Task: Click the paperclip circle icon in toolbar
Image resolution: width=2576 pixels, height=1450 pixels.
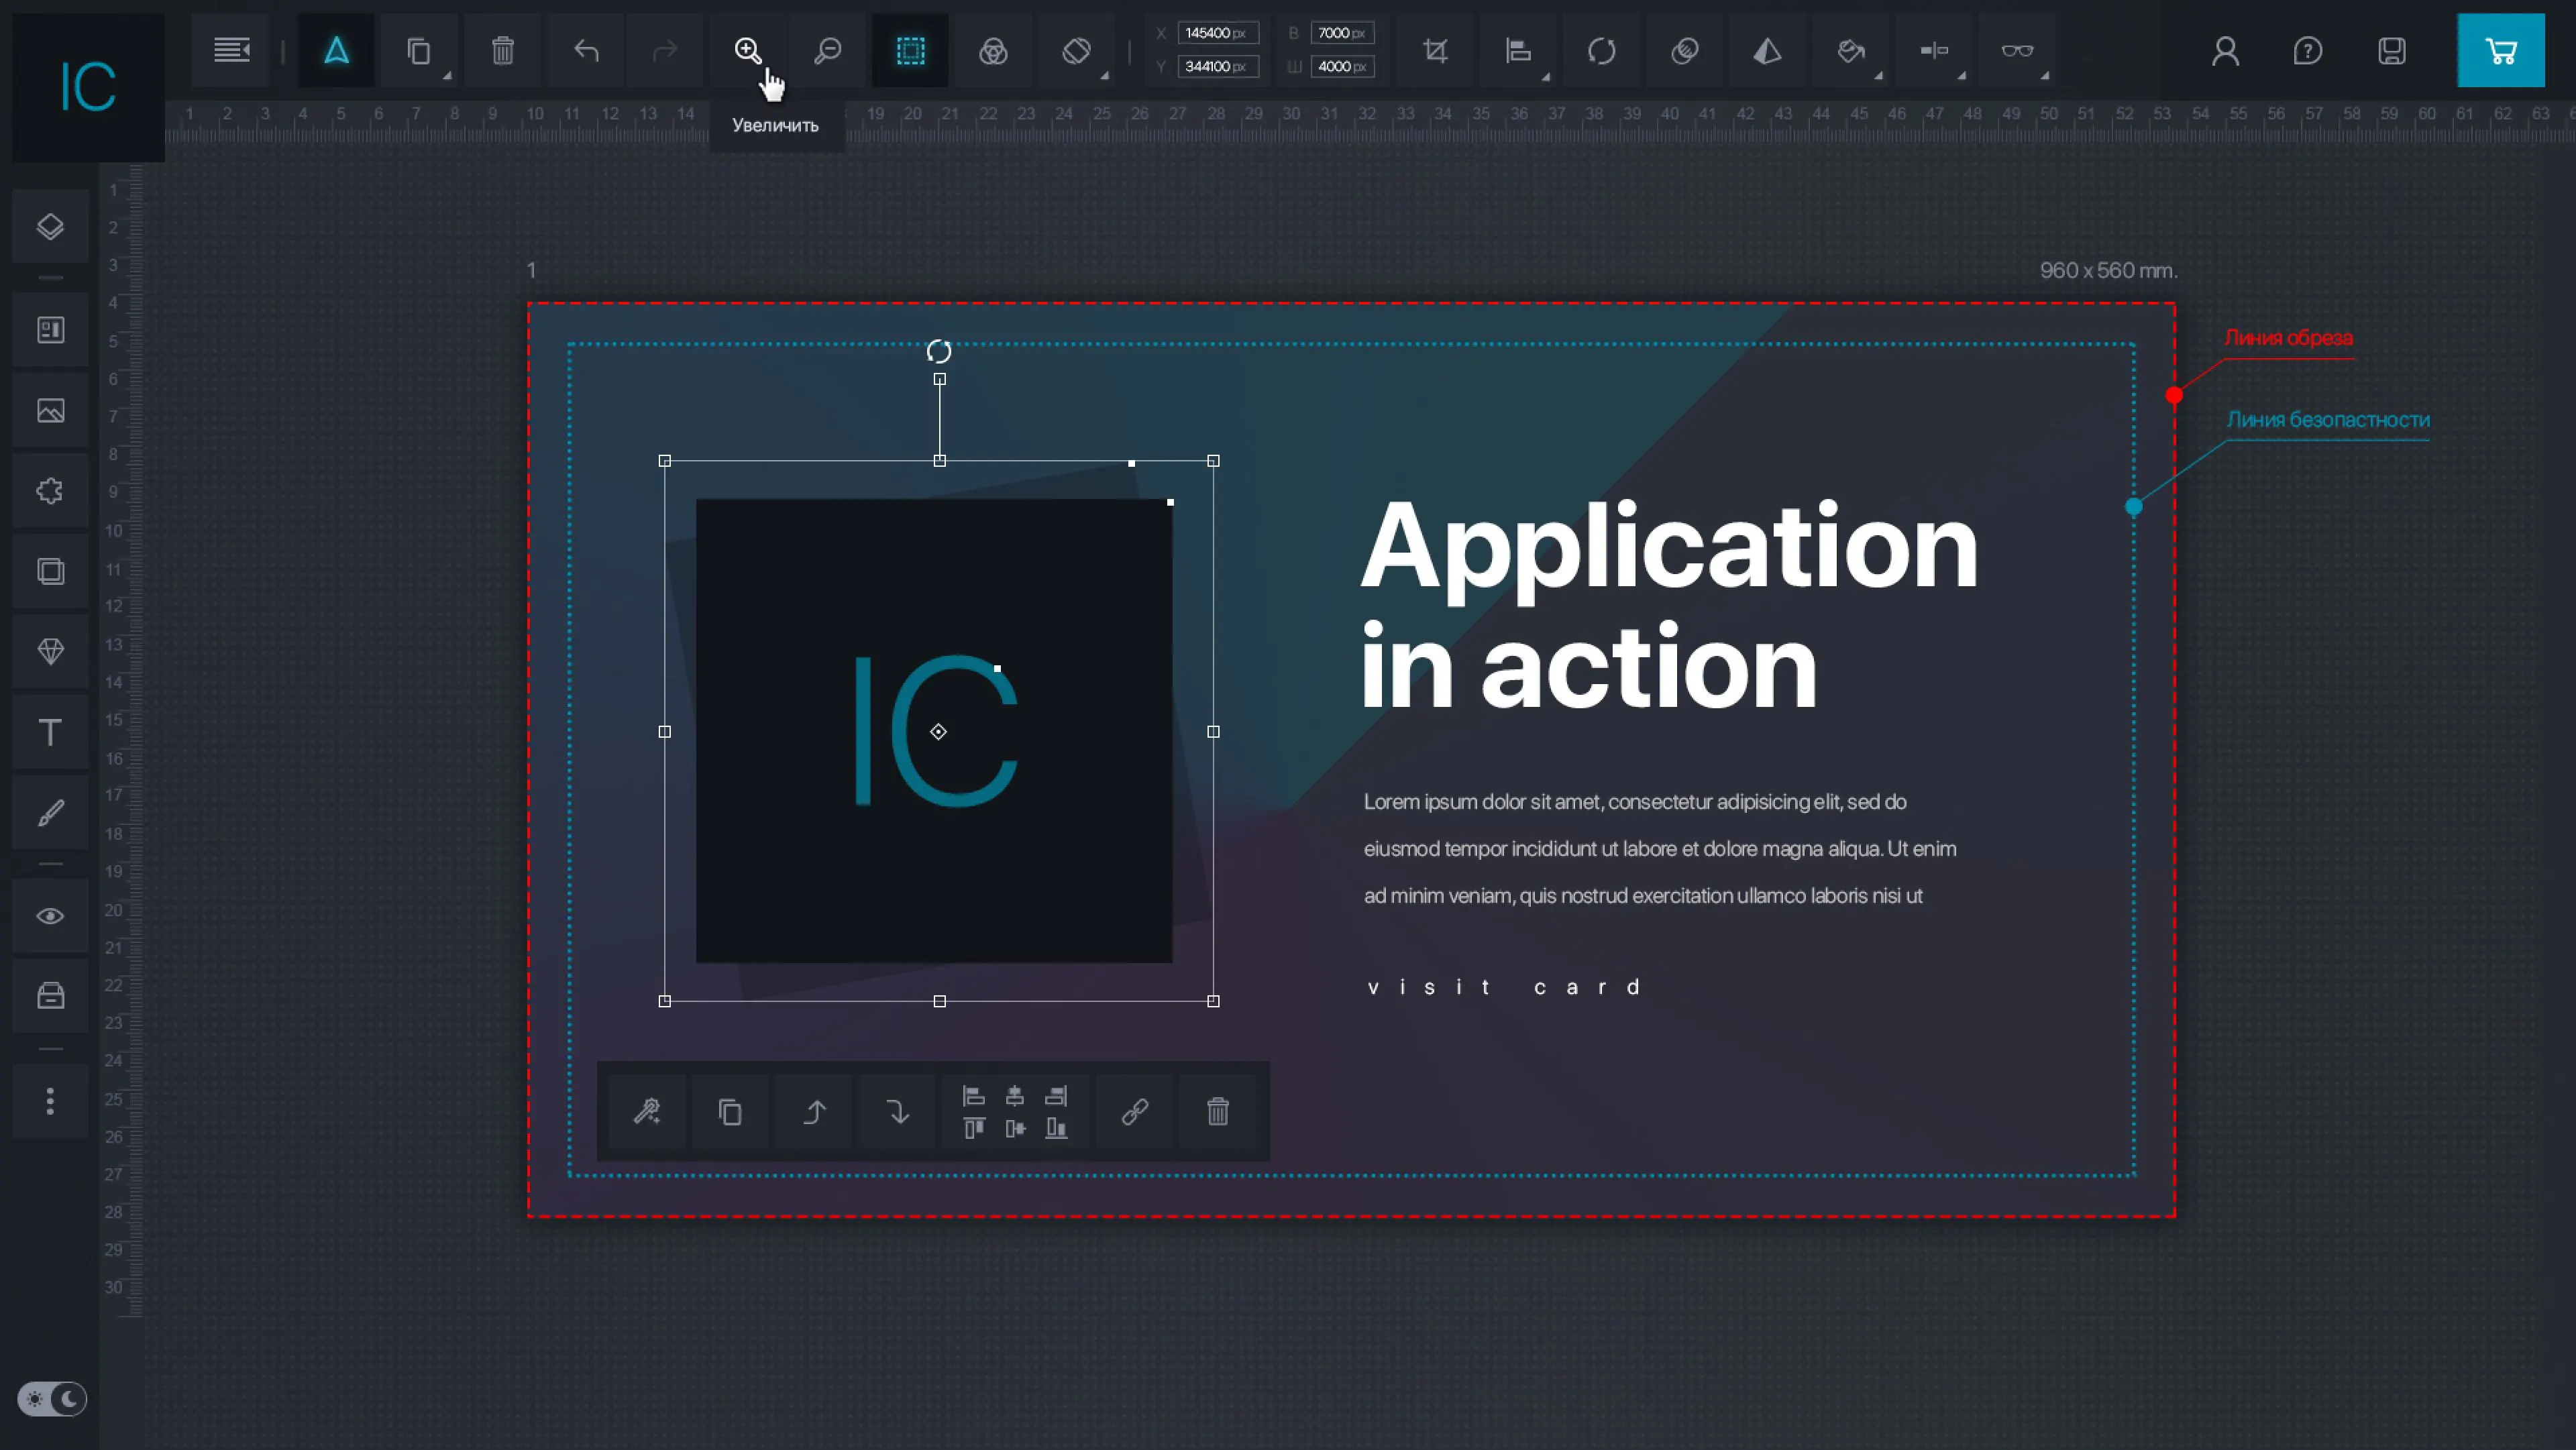Action: (x=1684, y=50)
